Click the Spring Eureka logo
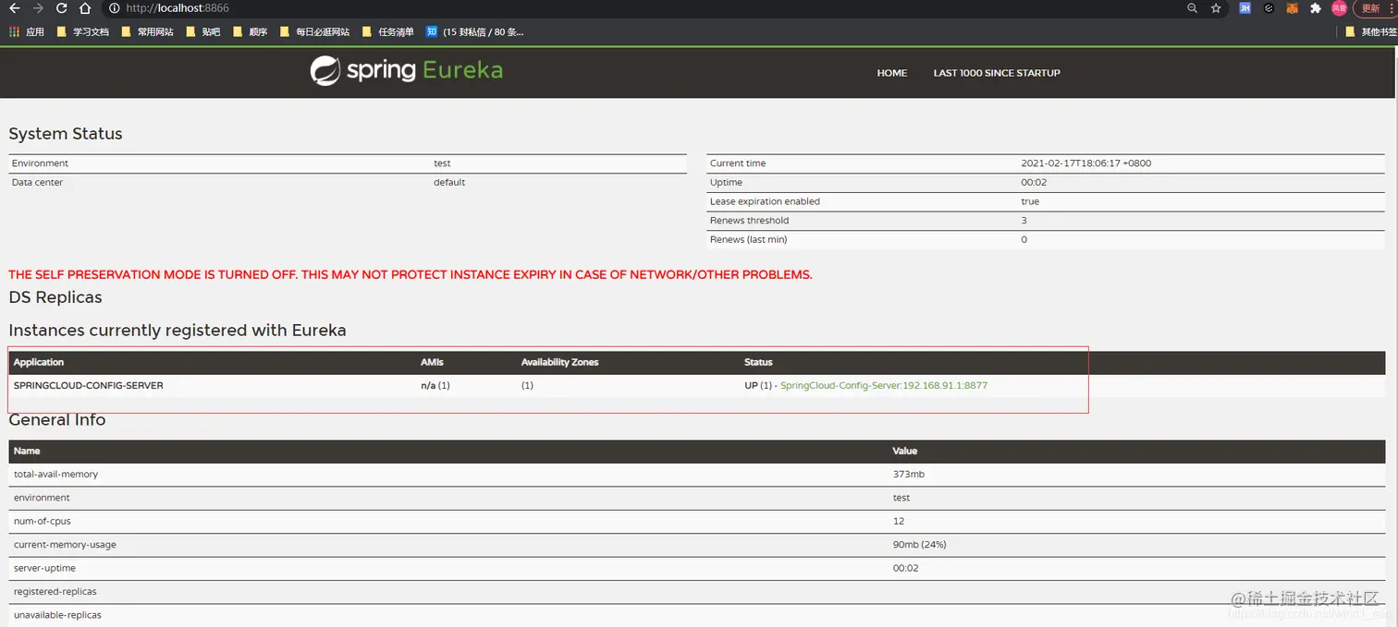1398x627 pixels. pos(406,71)
